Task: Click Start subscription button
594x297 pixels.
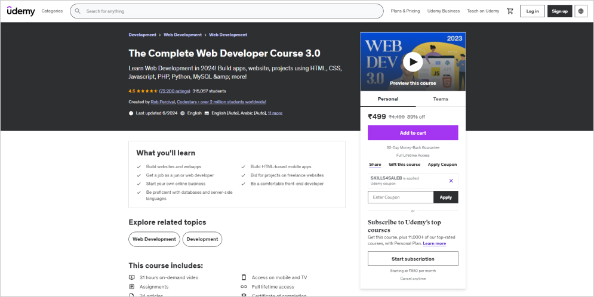Action: pyautogui.click(x=413, y=259)
